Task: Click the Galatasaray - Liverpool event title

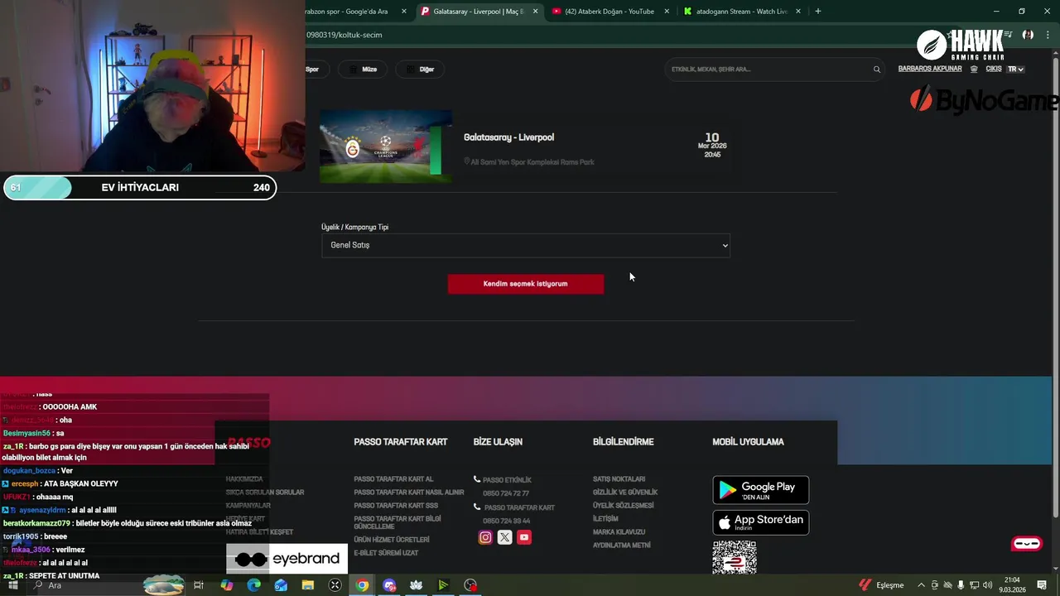Action: pyautogui.click(x=508, y=137)
